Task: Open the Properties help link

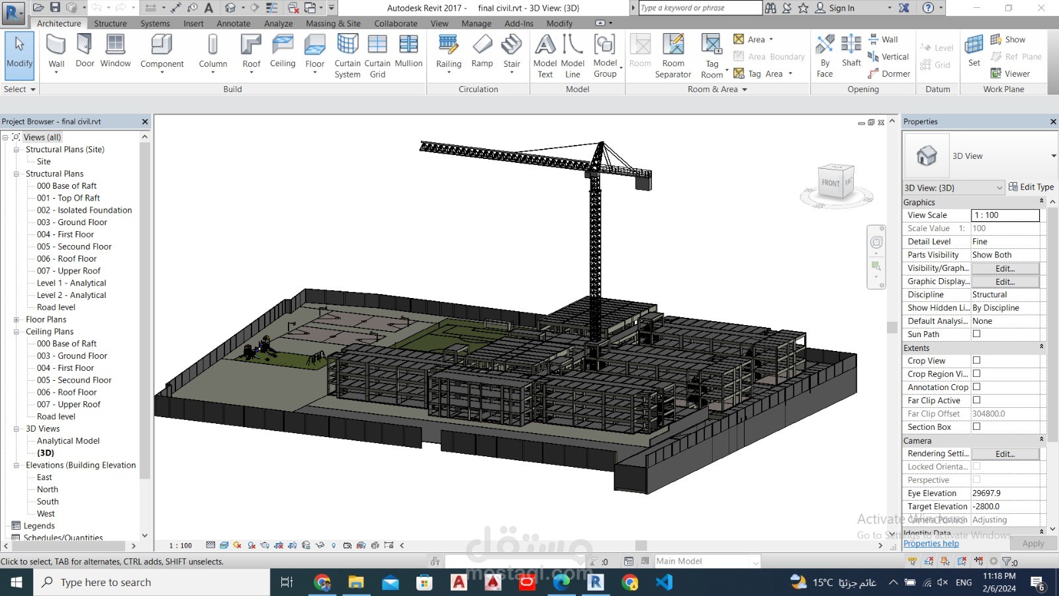Action: [931, 544]
